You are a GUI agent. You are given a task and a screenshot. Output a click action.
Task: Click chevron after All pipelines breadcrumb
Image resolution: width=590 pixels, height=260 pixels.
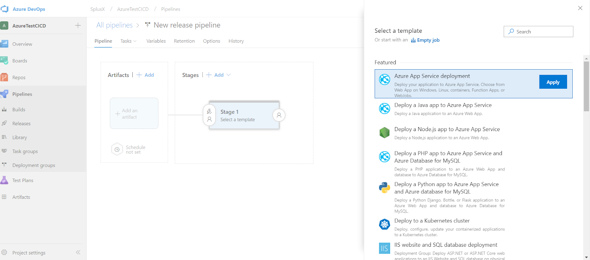click(x=138, y=25)
